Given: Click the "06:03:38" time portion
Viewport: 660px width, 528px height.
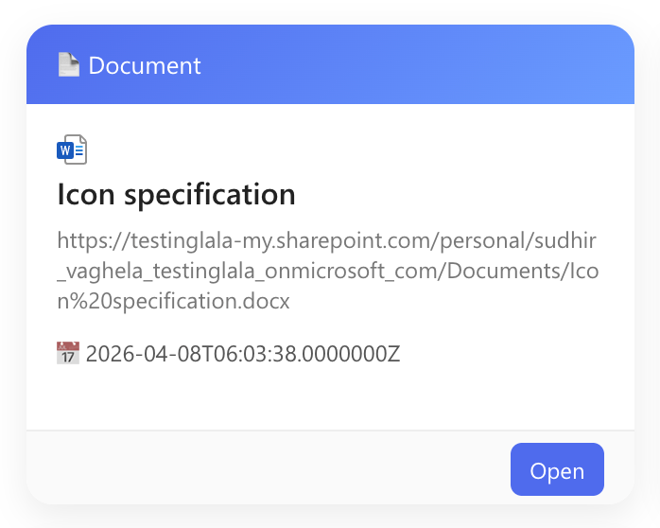Looking at the screenshot, I should [x=261, y=355].
